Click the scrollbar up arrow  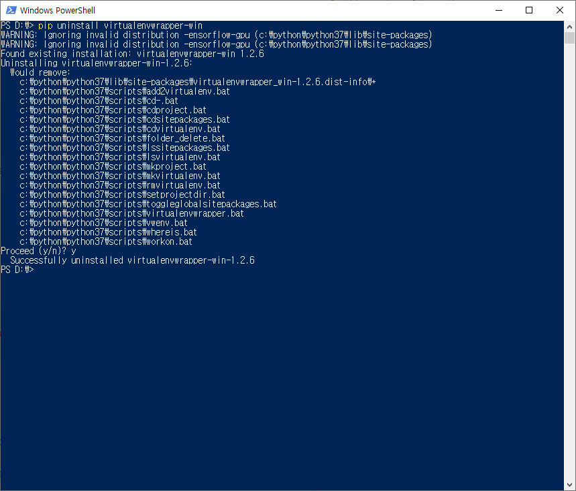pyautogui.click(x=569, y=26)
